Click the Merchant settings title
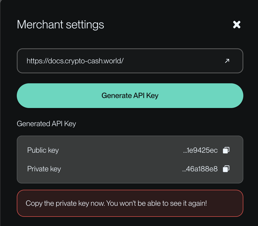The height and width of the screenshot is (226, 258). pos(61,25)
